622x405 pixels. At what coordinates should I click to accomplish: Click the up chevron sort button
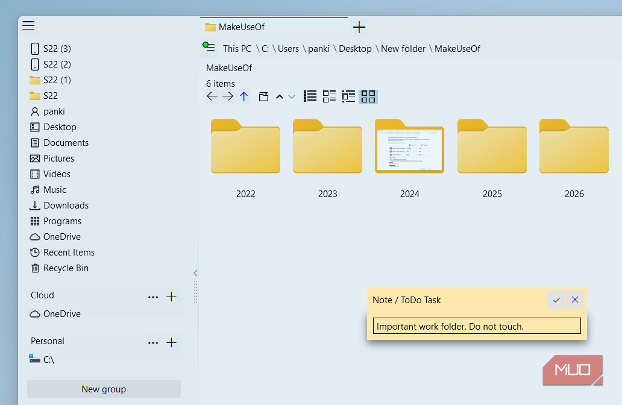click(x=280, y=97)
